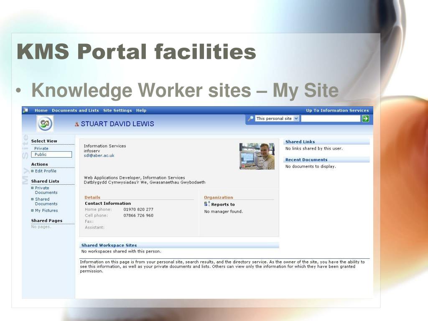Open Documents and Lists

tap(75, 110)
